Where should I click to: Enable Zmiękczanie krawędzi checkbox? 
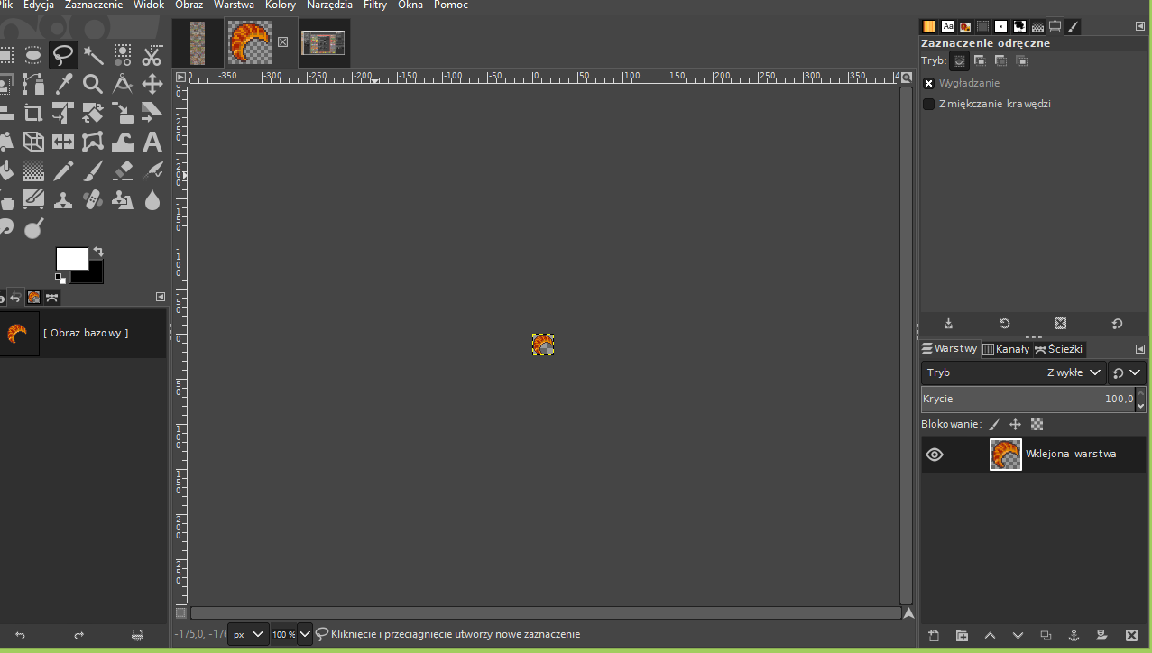click(929, 104)
